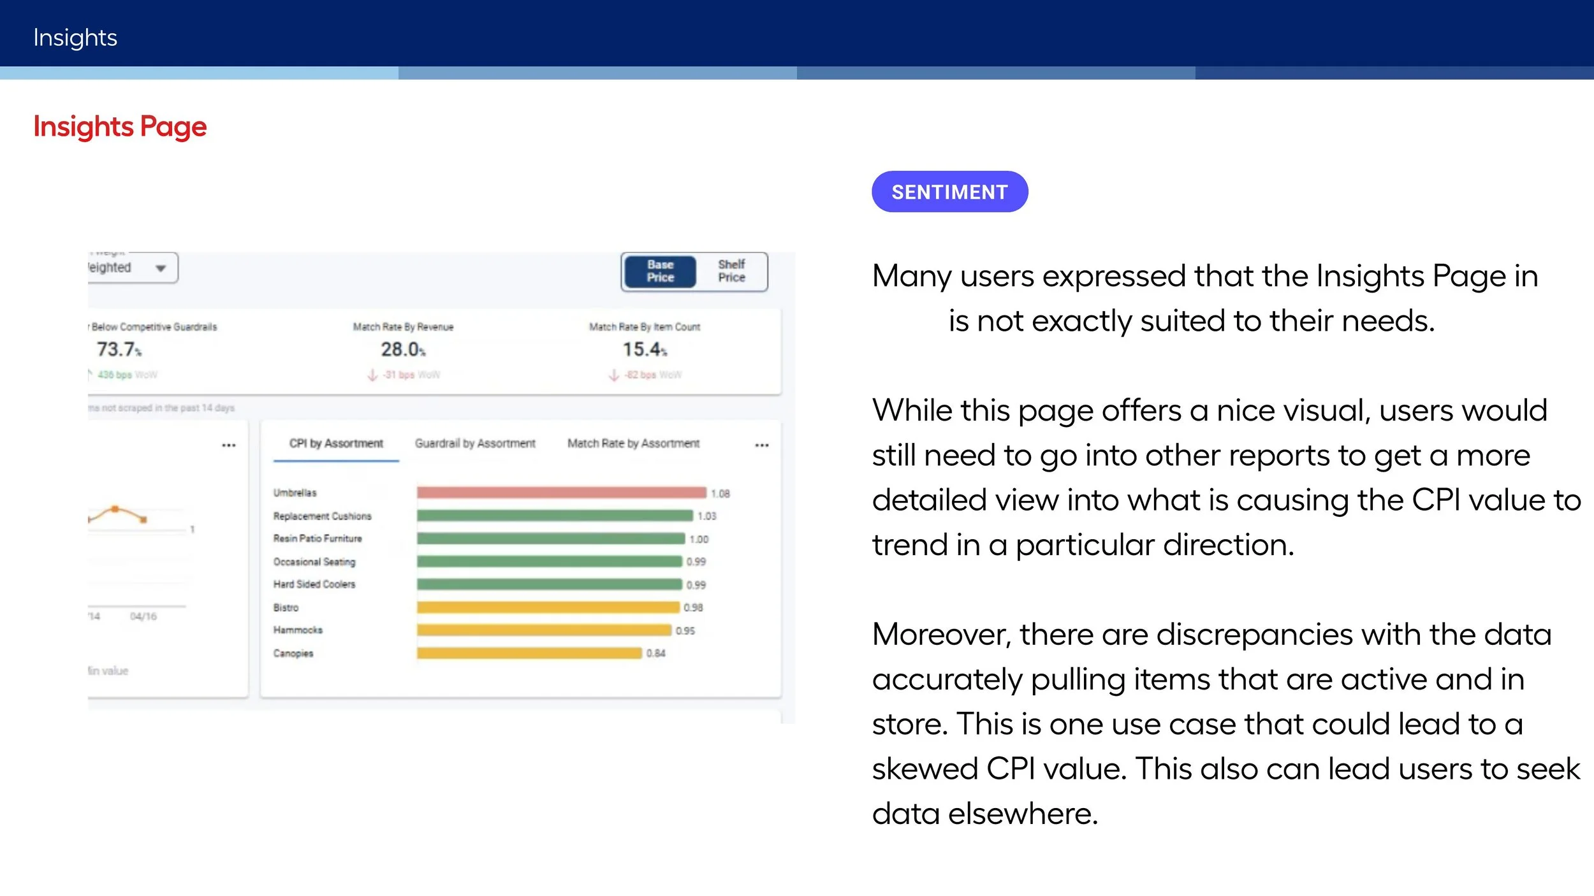The height and width of the screenshot is (896, 1594).
Task: Click the 28.0% Match Rate By Revenue value
Action: click(403, 350)
